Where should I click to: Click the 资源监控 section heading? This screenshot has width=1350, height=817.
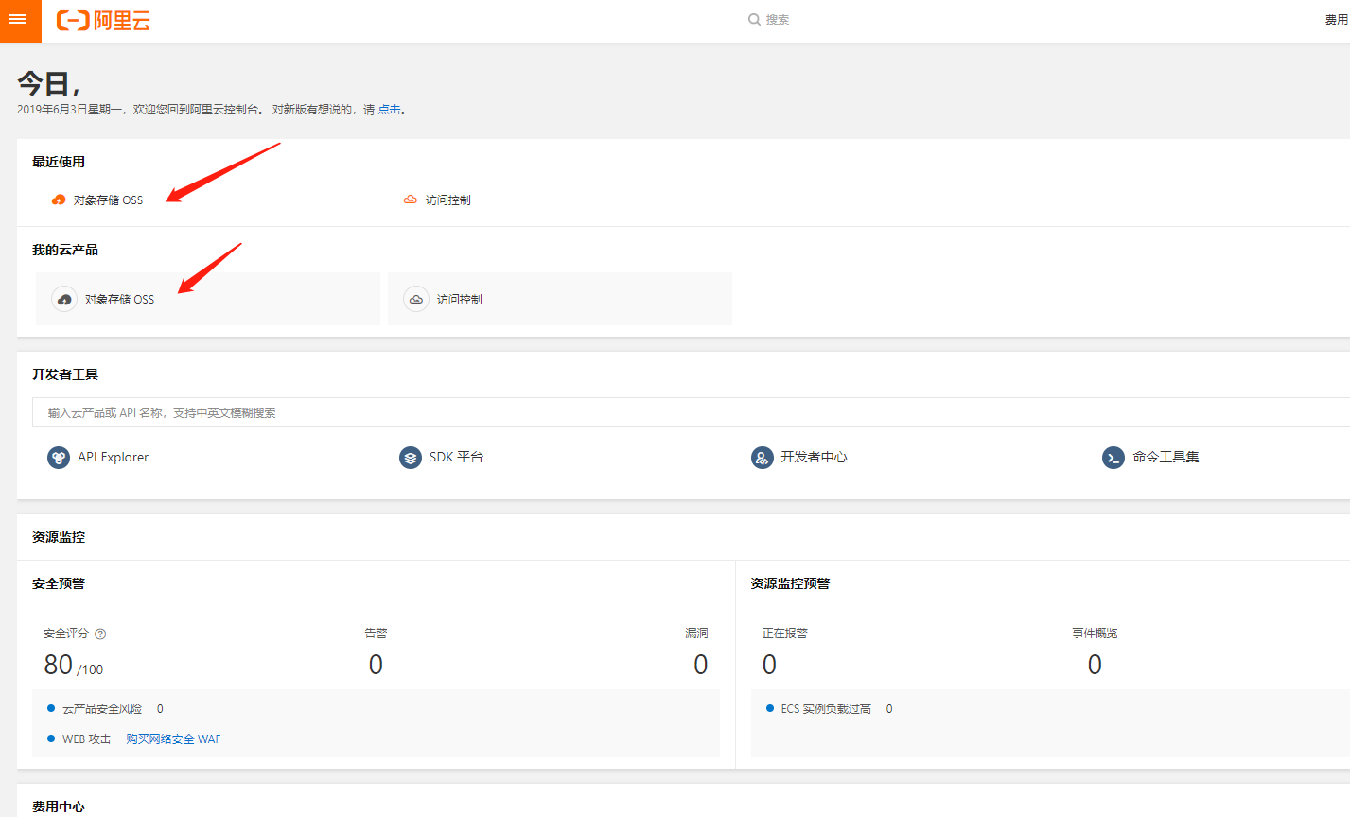click(x=59, y=537)
